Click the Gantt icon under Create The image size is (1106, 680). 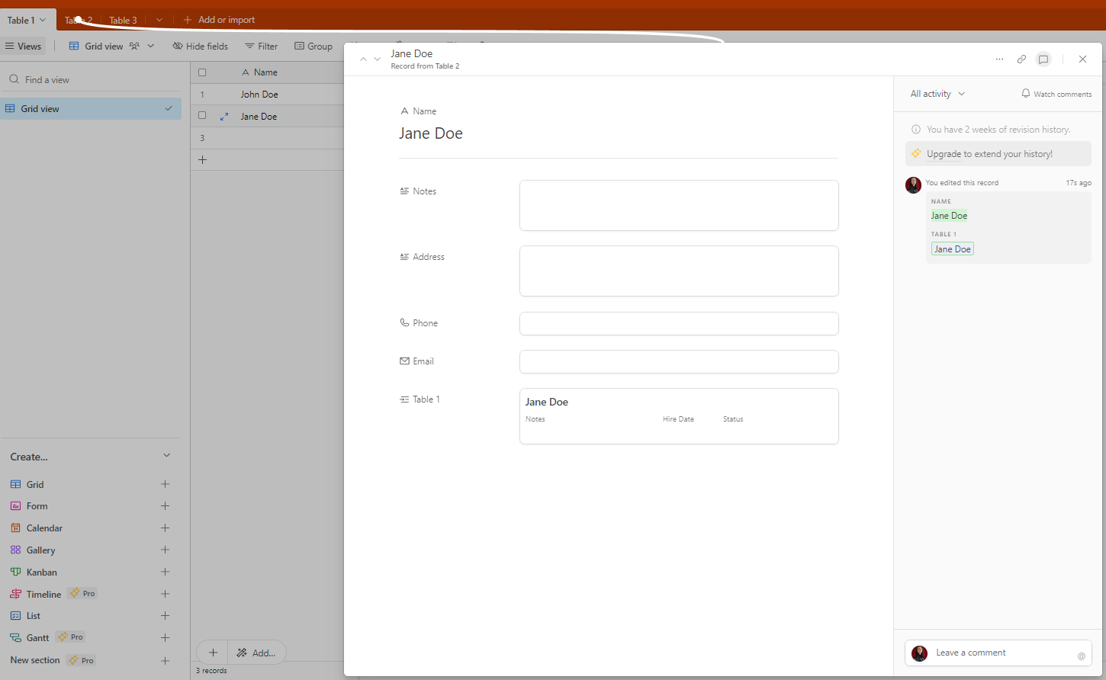tap(15, 638)
